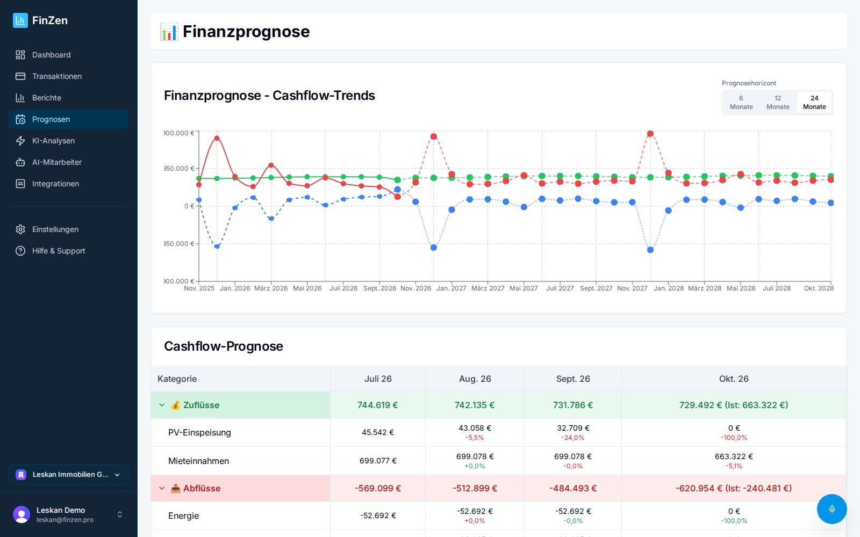
Task: Expand the Leskan Demo user menu
Action: pos(68,514)
